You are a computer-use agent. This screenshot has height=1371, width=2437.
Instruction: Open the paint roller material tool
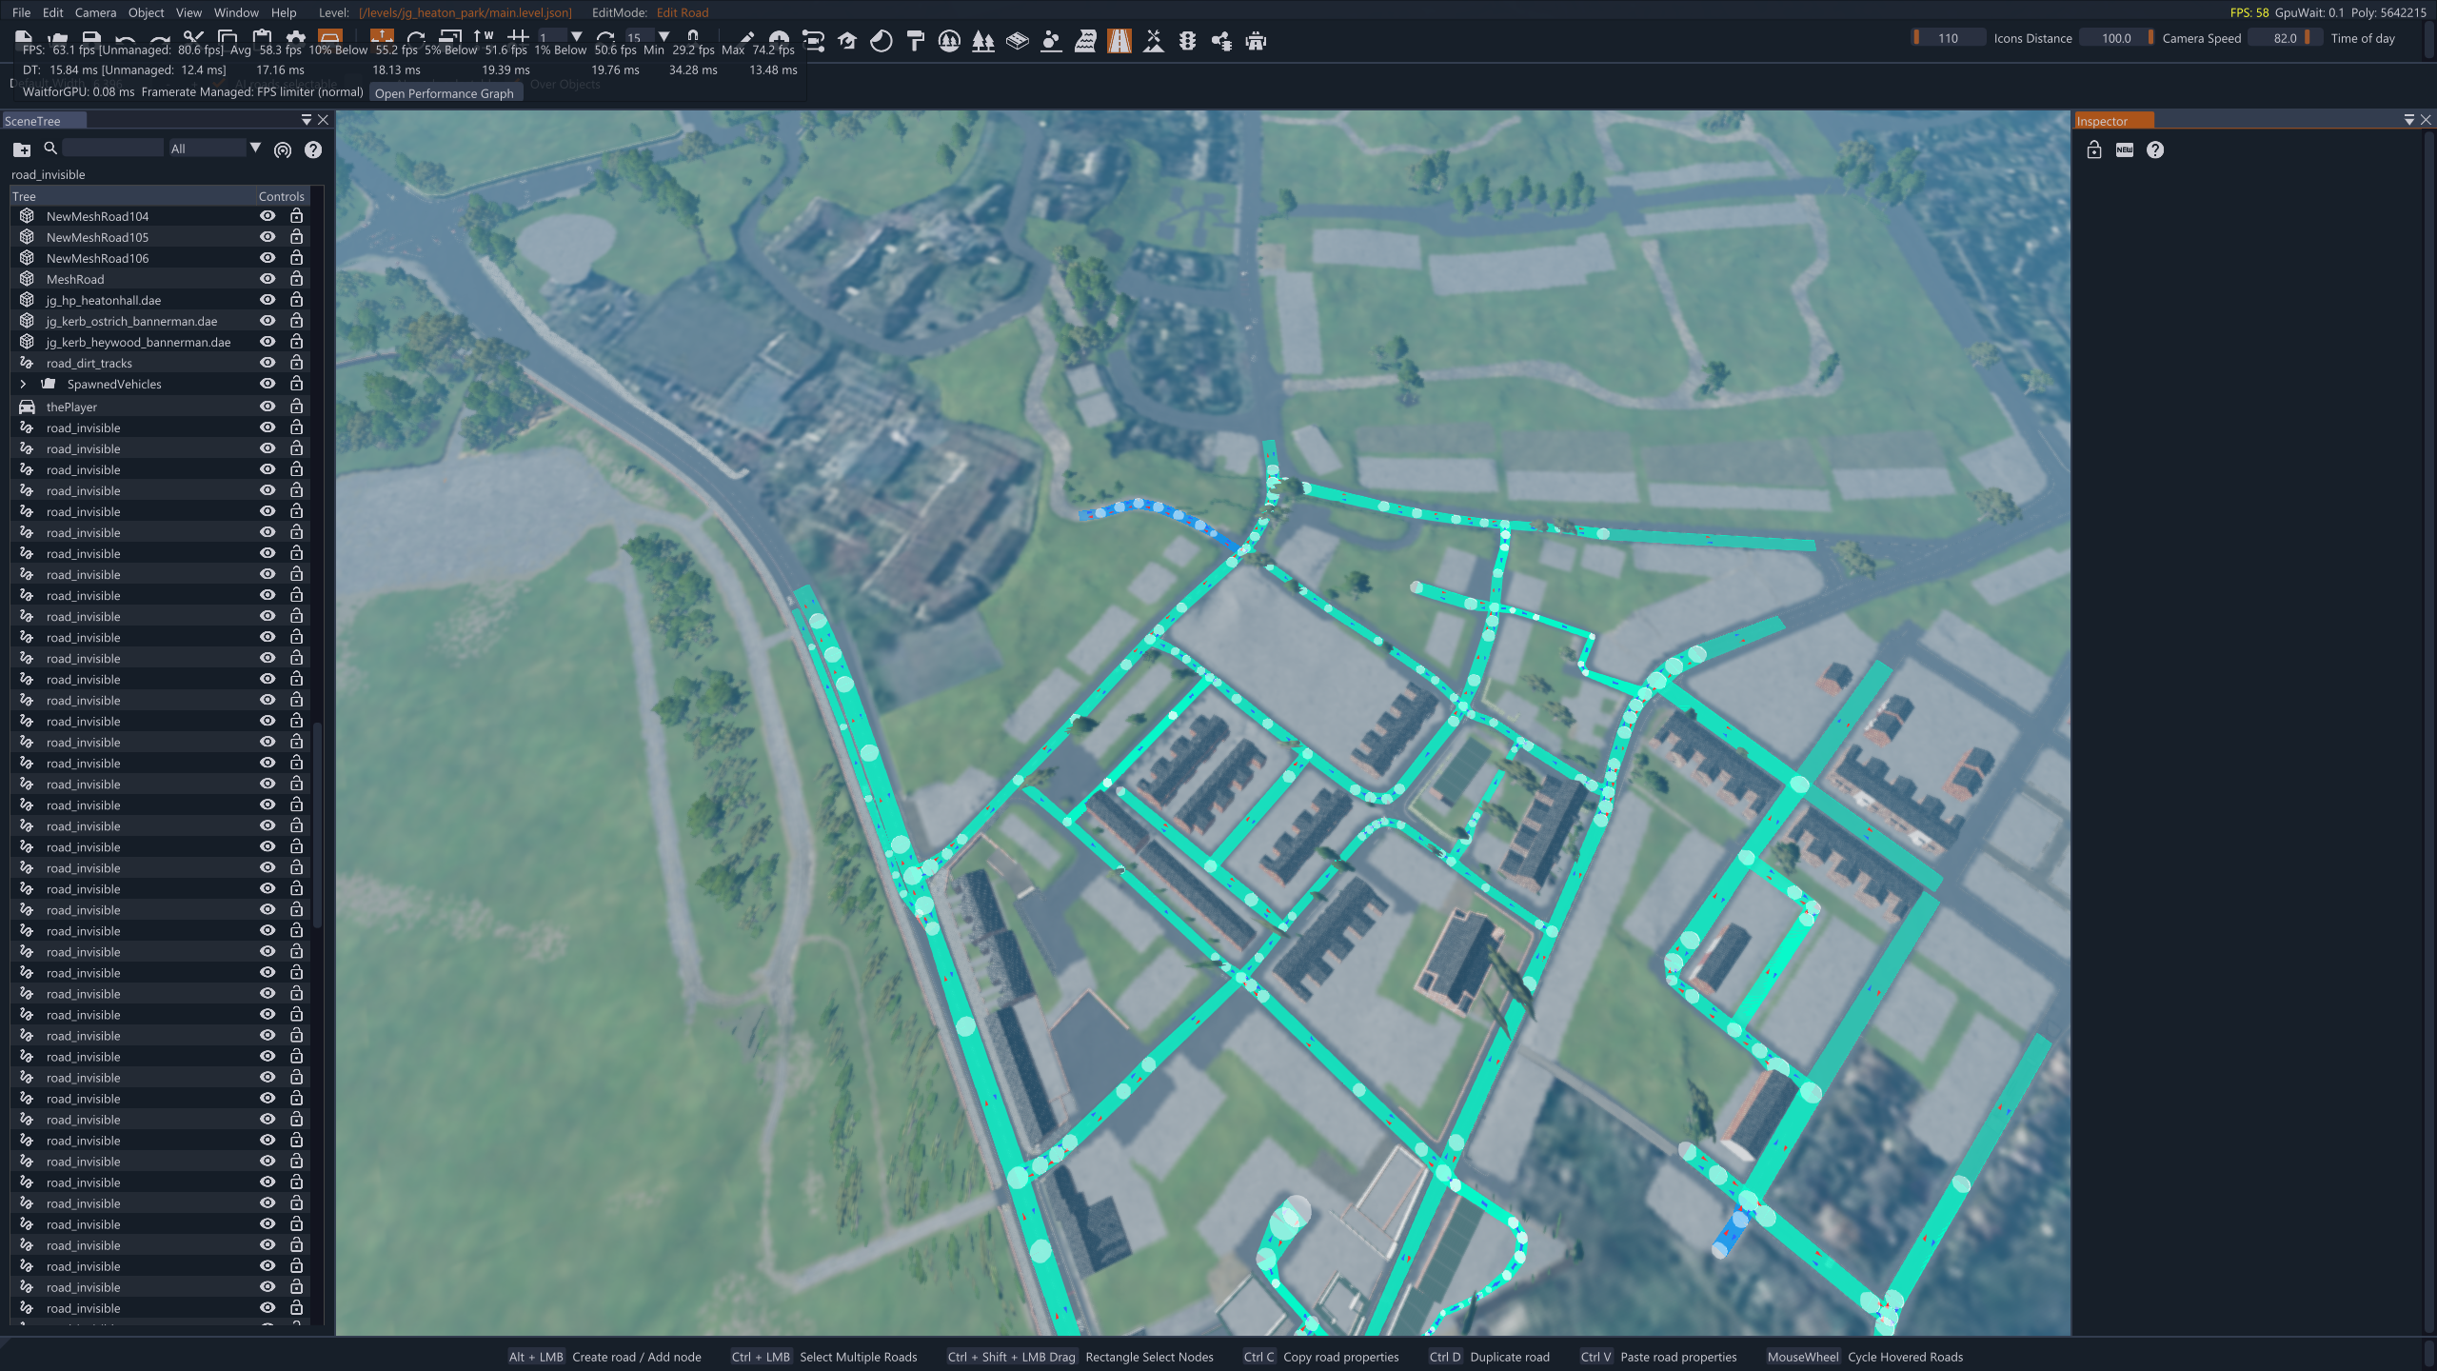pyautogui.click(x=916, y=41)
